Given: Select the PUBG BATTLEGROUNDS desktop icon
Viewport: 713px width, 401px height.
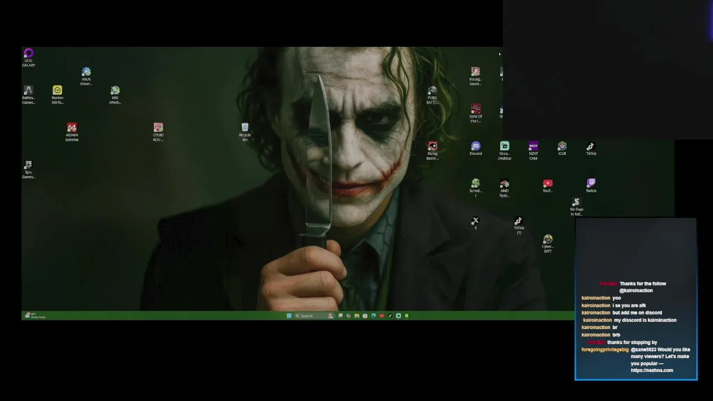Looking at the screenshot, I should click(x=432, y=95).
